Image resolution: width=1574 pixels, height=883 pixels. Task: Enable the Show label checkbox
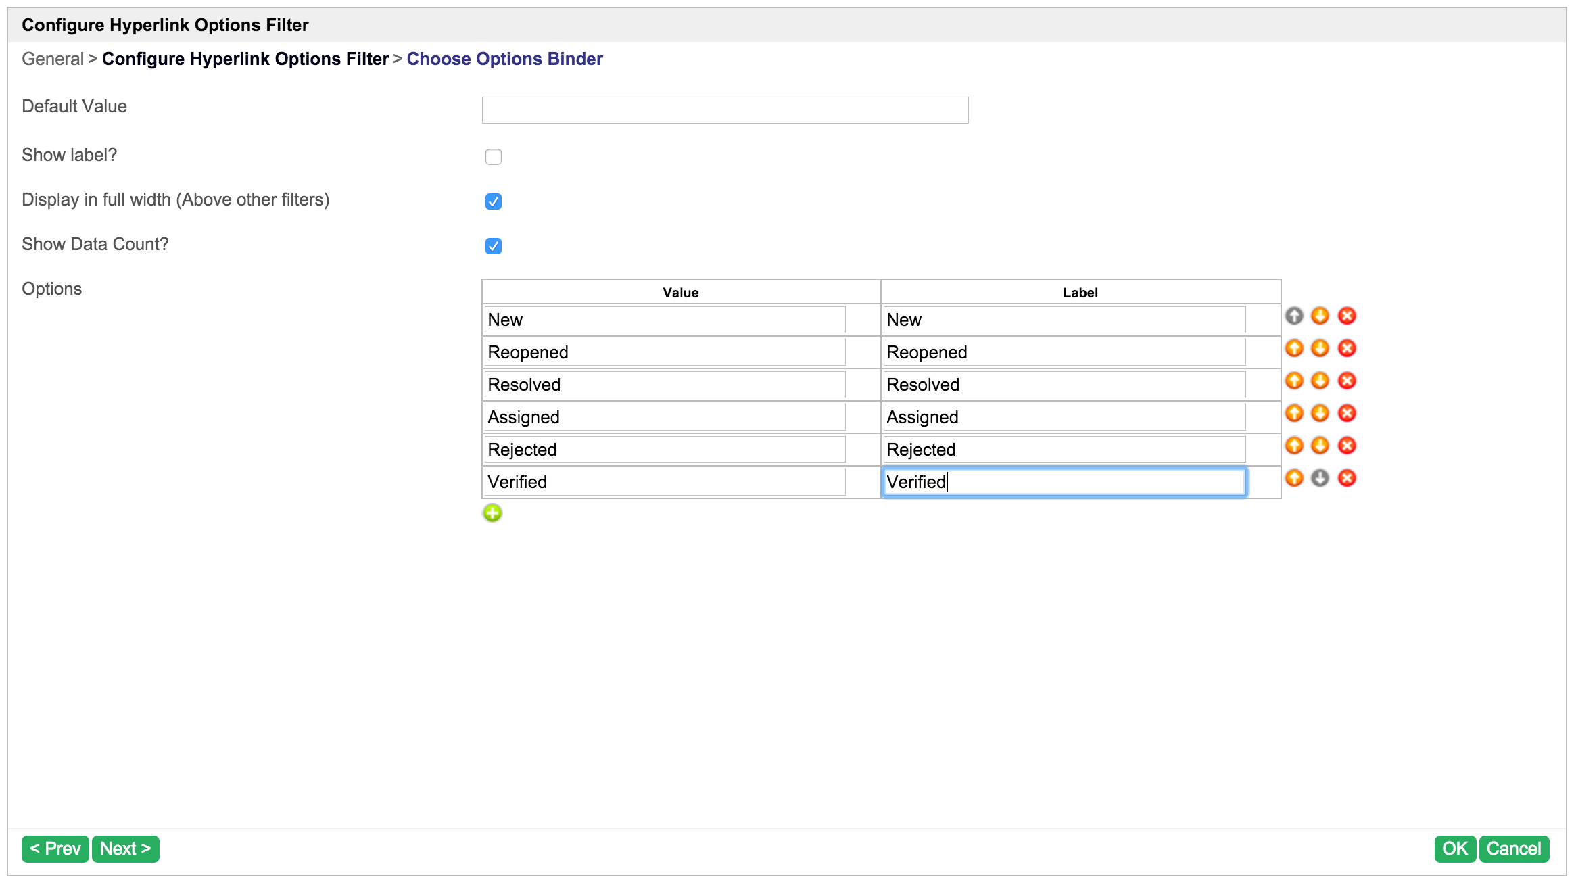[x=494, y=157]
